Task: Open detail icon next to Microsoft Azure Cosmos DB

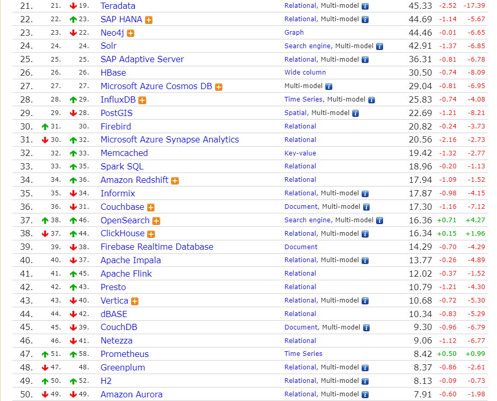Action: click(219, 87)
